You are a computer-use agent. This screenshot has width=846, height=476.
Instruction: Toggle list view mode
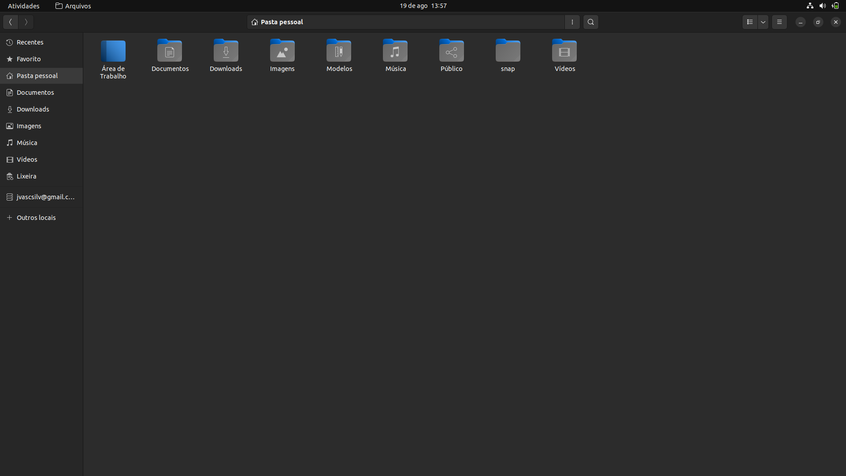tap(750, 22)
